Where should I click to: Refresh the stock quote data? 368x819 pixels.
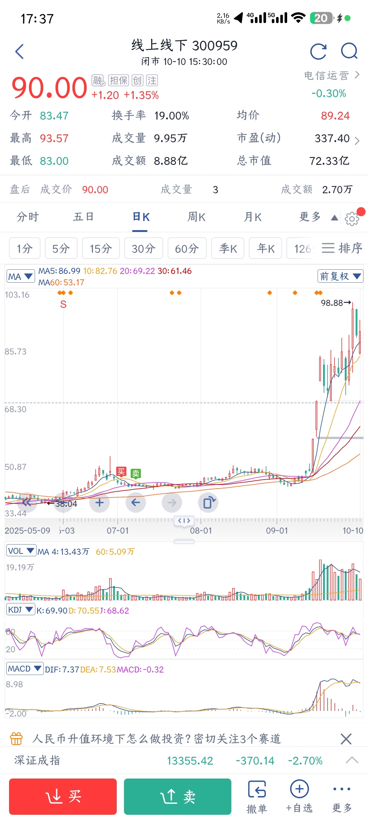(318, 52)
